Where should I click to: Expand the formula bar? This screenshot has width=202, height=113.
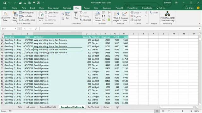coord(199,29)
